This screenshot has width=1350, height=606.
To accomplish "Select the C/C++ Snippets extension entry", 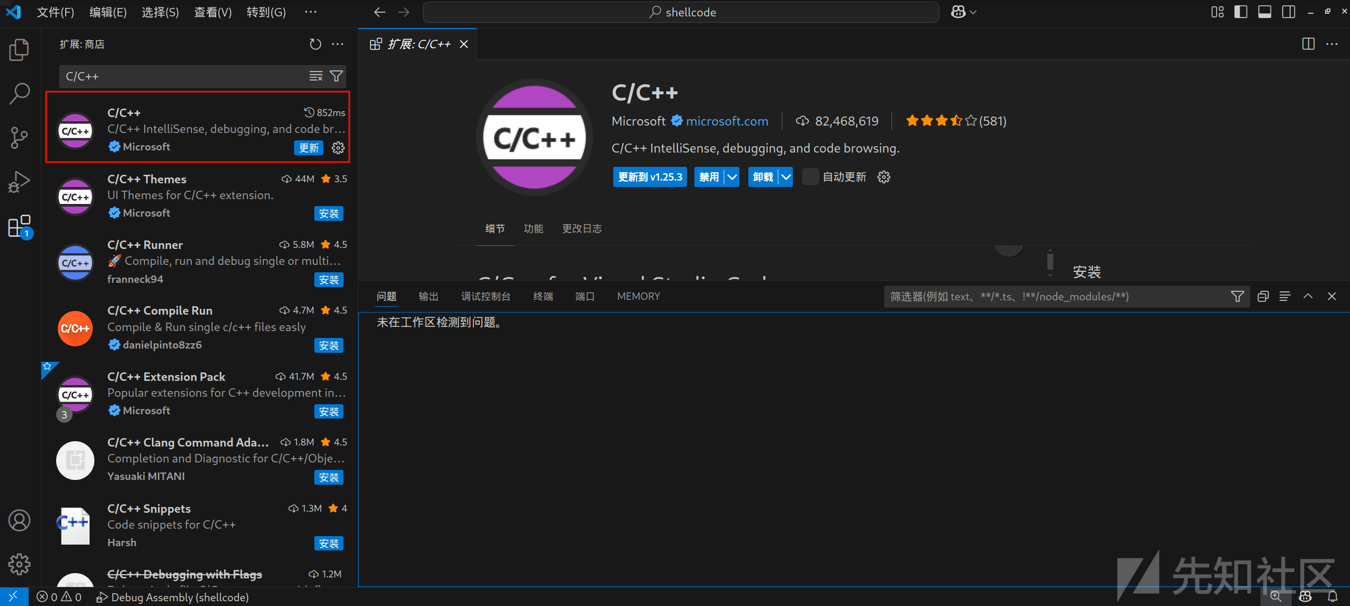I will click(198, 525).
